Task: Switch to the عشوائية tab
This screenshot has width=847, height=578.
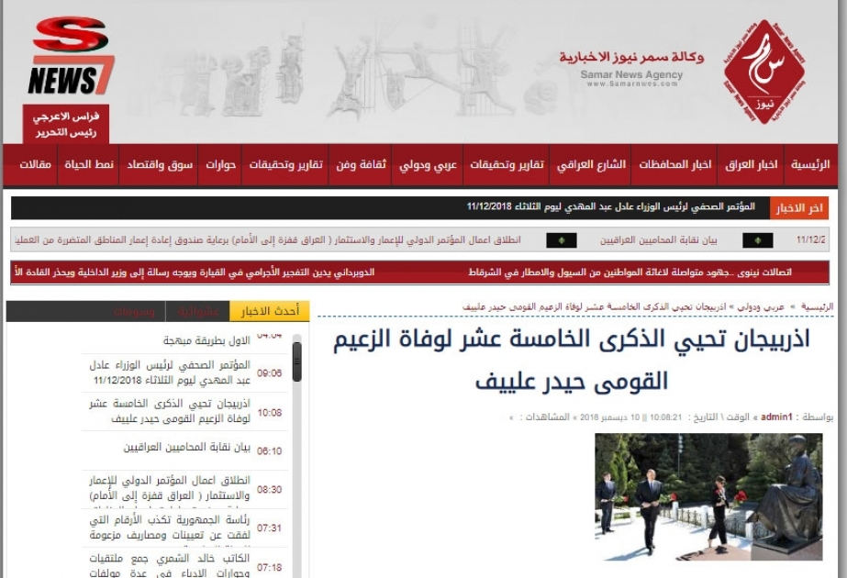Action: tap(198, 311)
